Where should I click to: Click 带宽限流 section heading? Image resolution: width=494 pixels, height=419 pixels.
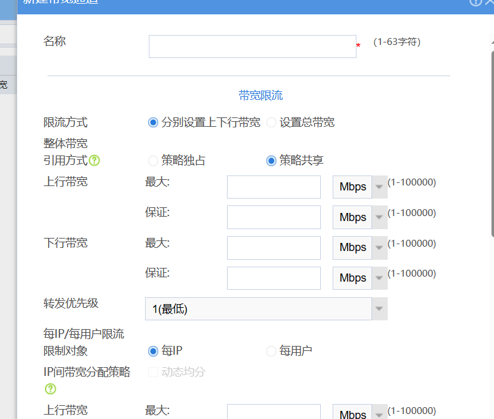(x=261, y=96)
